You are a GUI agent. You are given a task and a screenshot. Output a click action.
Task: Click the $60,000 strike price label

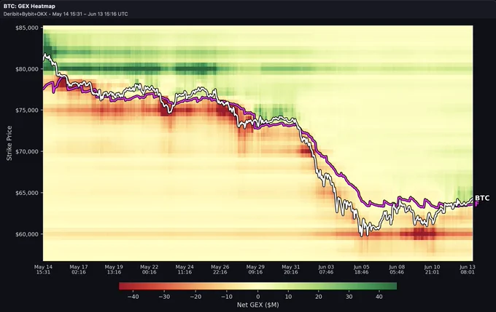(x=27, y=234)
